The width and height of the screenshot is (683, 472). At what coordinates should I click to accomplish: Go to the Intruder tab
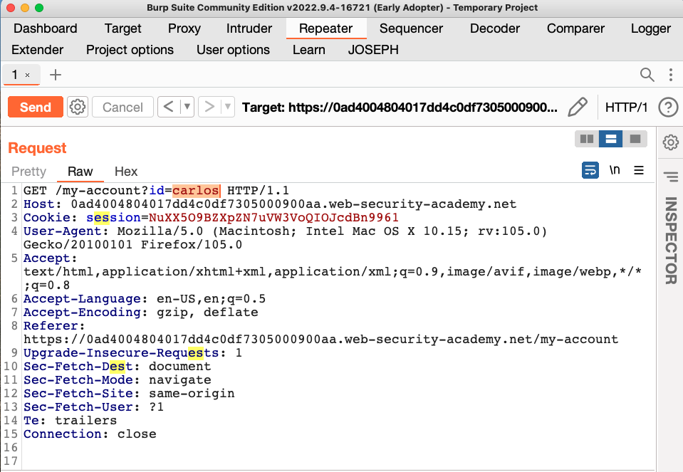pos(249,28)
